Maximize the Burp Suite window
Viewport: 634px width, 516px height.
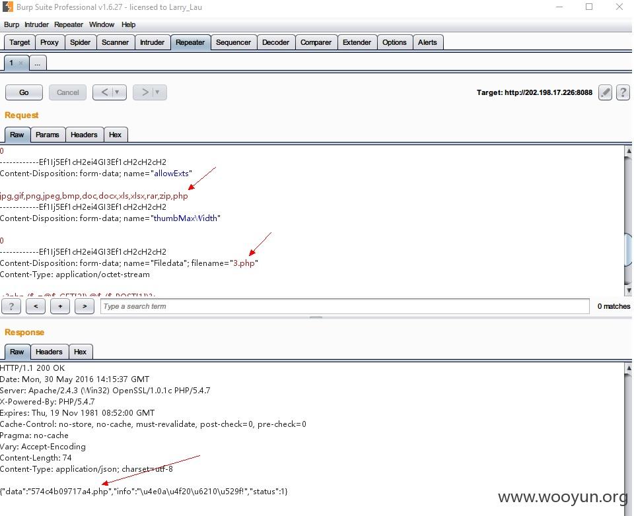click(x=589, y=7)
